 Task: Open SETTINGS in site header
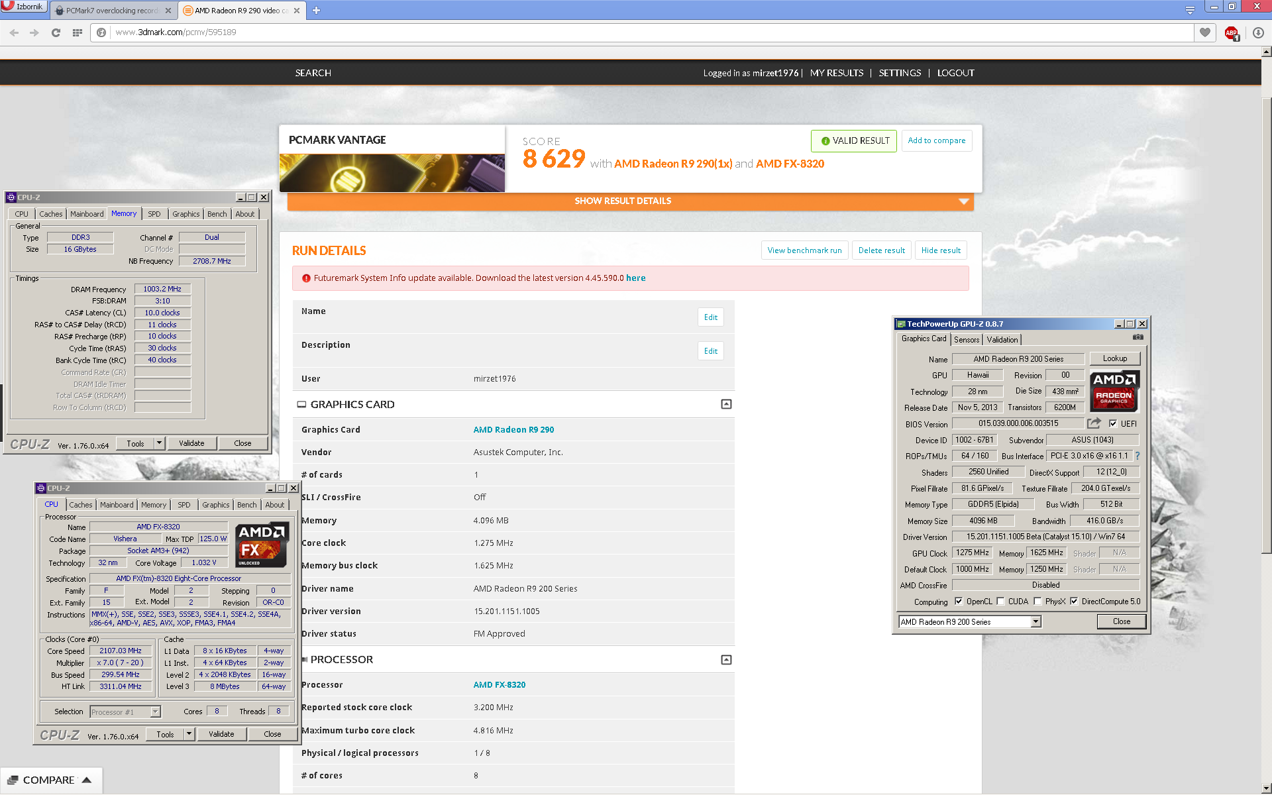pos(900,73)
